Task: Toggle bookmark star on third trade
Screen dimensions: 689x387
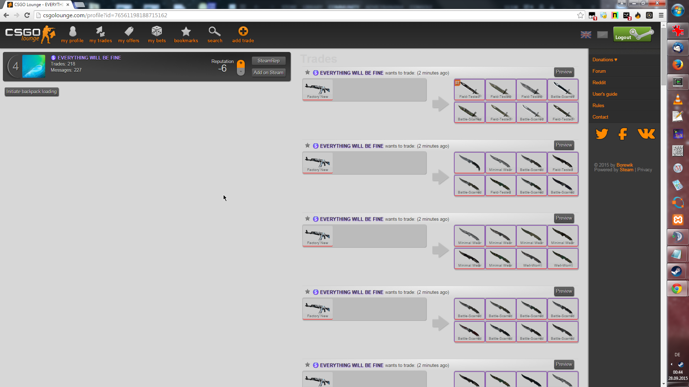Action: click(308, 219)
